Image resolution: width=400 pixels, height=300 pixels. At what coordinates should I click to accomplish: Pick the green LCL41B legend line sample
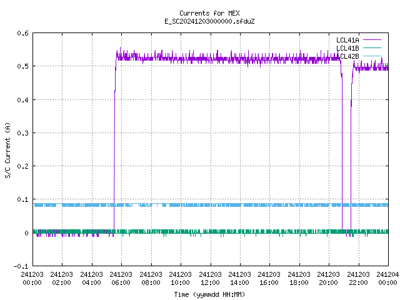pyautogui.click(x=372, y=47)
